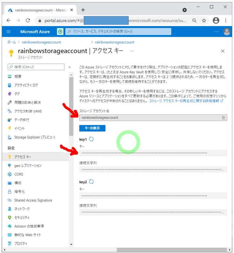Image resolution: width=234 pixels, height=253 pixels.
Task: Click the address bar URL
Action: [x=115, y=21]
